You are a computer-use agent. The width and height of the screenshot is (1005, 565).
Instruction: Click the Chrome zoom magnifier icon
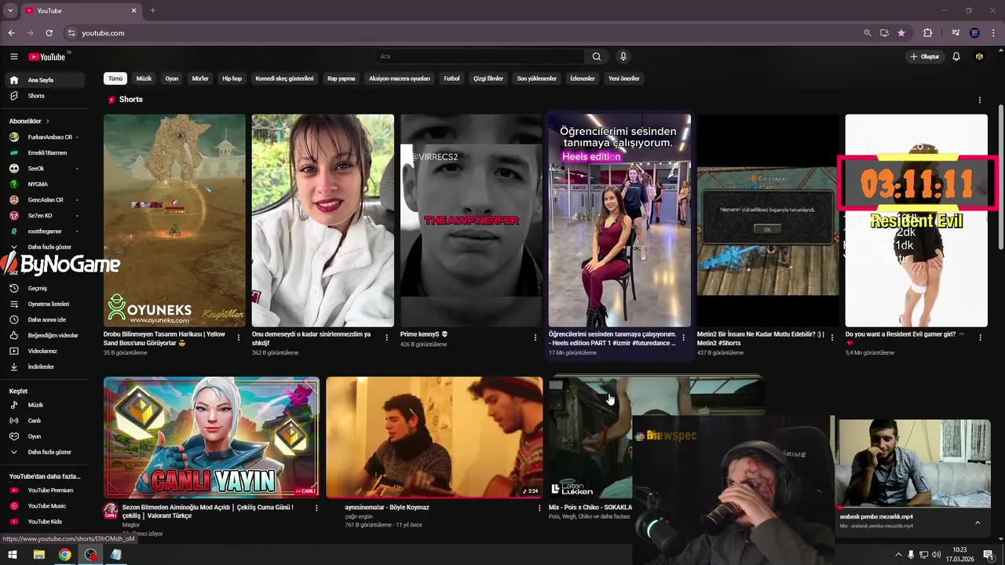[x=867, y=33]
